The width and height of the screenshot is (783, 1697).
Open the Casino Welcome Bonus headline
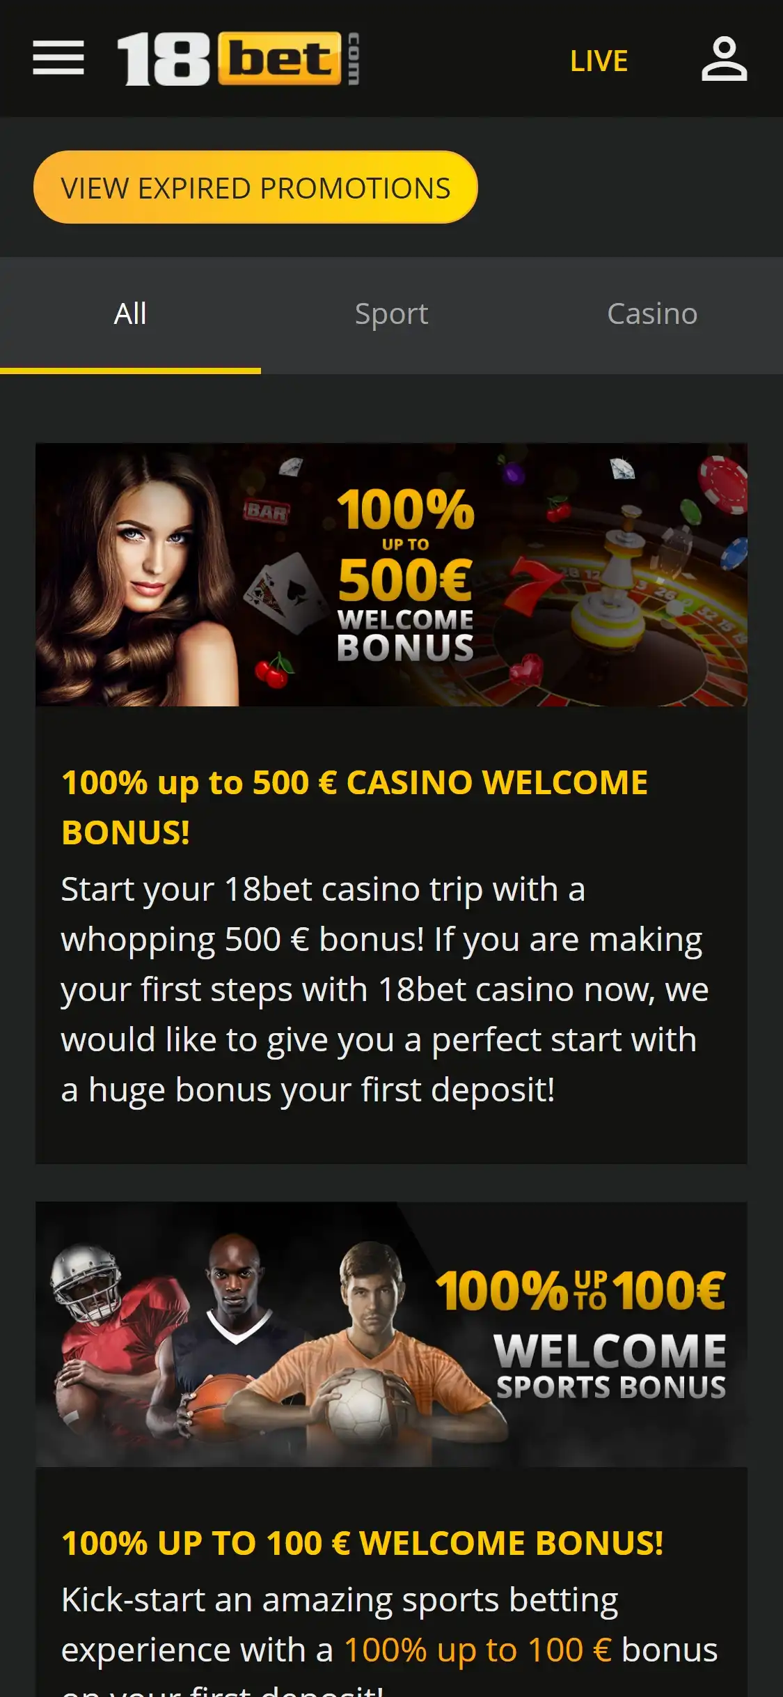click(x=354, y=807)
